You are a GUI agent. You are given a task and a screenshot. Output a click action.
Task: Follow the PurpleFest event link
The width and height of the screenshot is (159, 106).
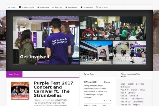click(x=133, y=96)
